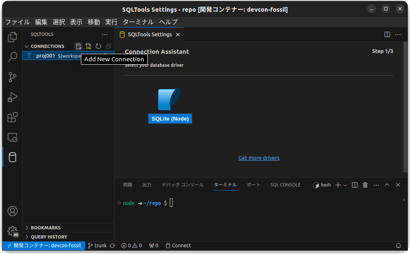The width and height of the screenshot is (410, 254).
Task: Refresh the connections list
Action: tap(98, 46)
